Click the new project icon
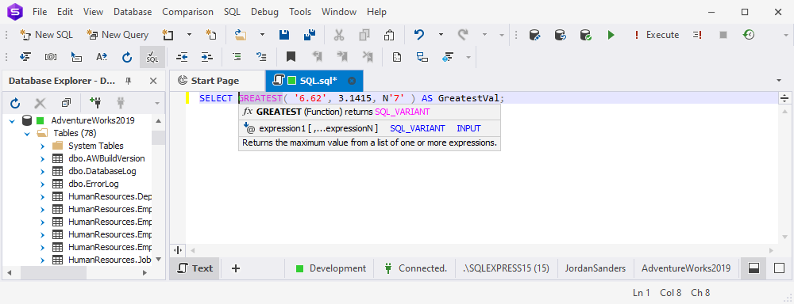The image size is (794, 304). 168,35
